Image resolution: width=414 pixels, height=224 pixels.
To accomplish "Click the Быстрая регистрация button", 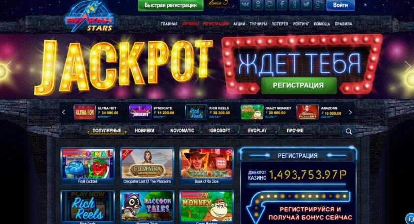I will (x=171, y=5).
